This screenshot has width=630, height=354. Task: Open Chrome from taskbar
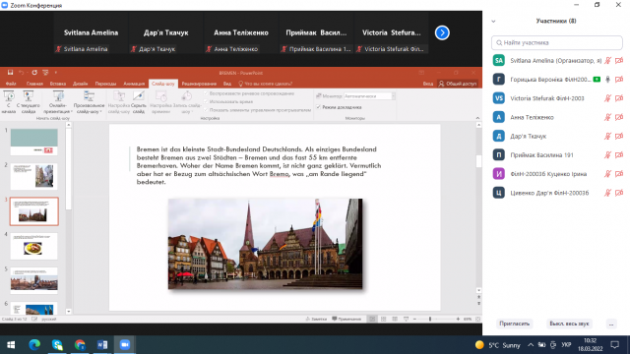(x=80, y=345)
